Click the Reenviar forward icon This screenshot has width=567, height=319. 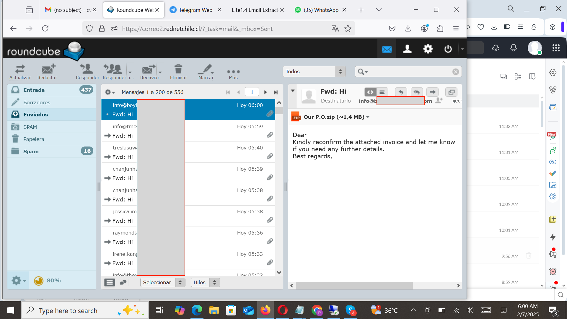coord(149,70)
